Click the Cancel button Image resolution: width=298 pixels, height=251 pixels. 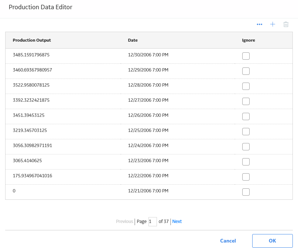(228, 241)
